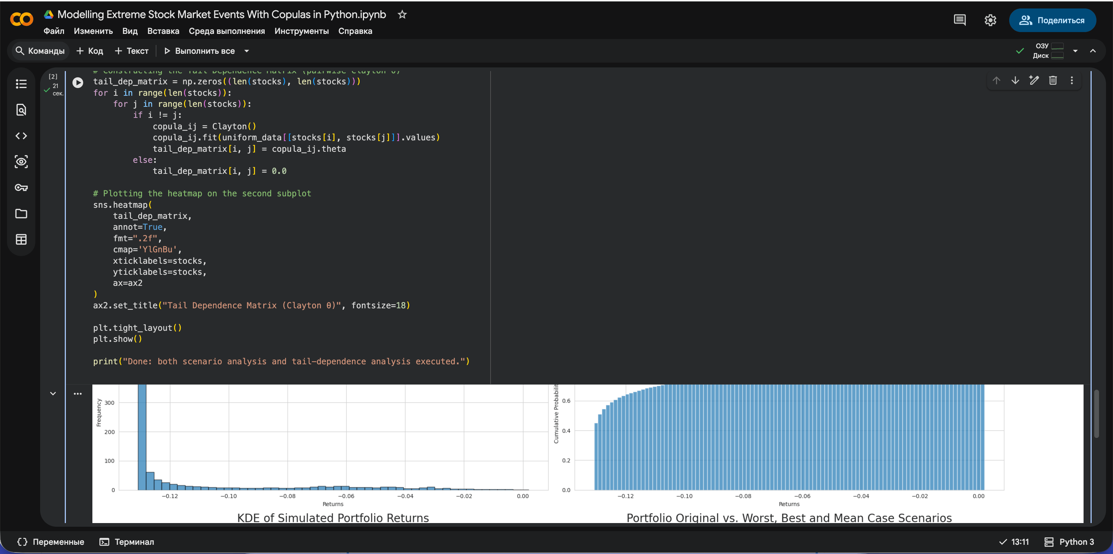Click the Поделиться share button

(1053, 20)
